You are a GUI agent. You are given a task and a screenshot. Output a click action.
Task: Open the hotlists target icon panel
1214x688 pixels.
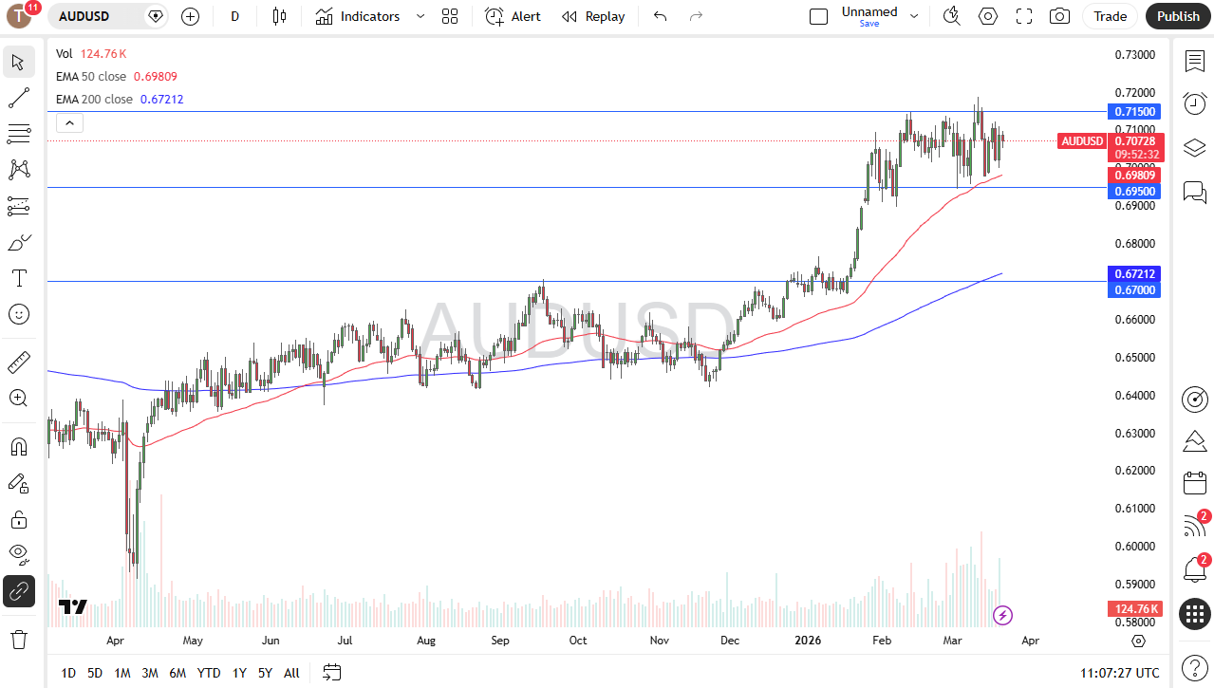(x=1194, y=400)
